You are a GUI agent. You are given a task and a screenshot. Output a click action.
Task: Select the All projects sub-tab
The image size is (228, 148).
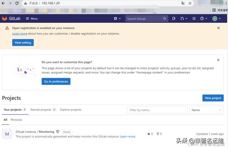[x=5, y=119]
